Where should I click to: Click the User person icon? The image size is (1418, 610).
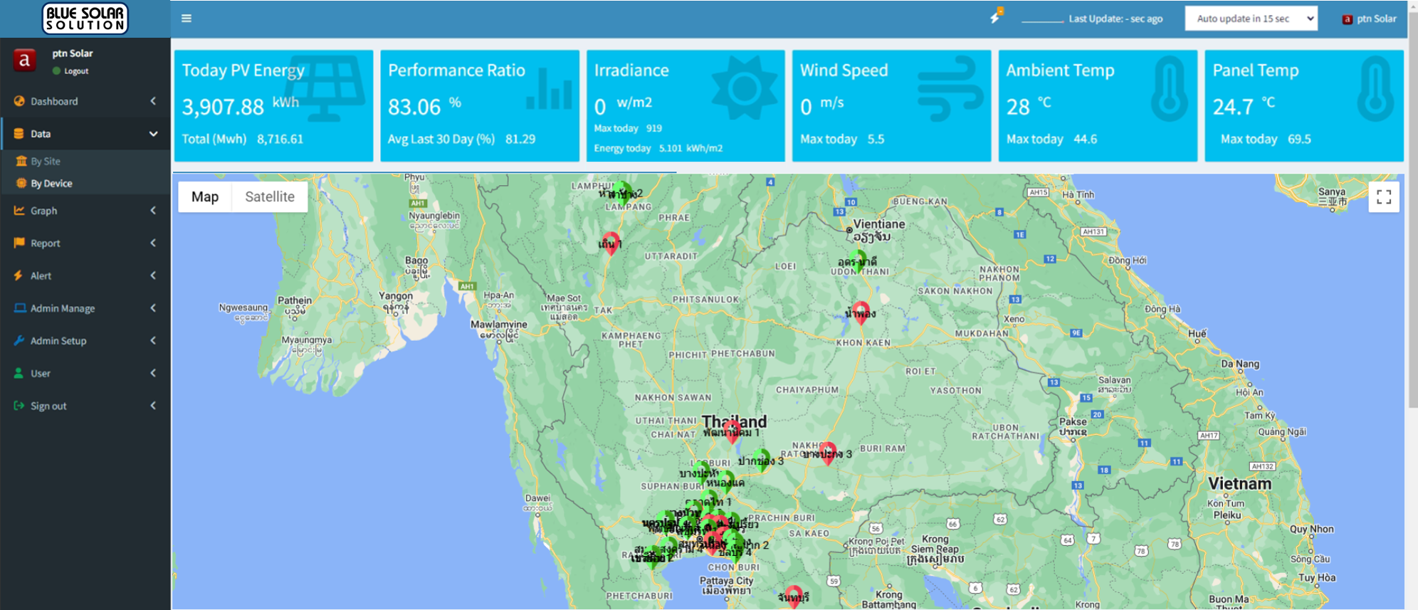(x=19, y=373)
